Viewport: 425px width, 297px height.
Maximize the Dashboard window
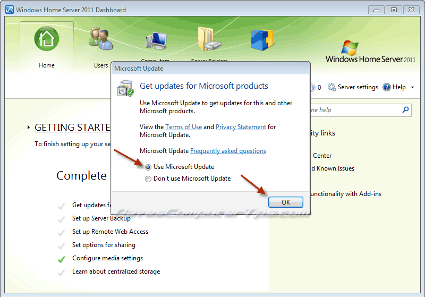point(394,10)
